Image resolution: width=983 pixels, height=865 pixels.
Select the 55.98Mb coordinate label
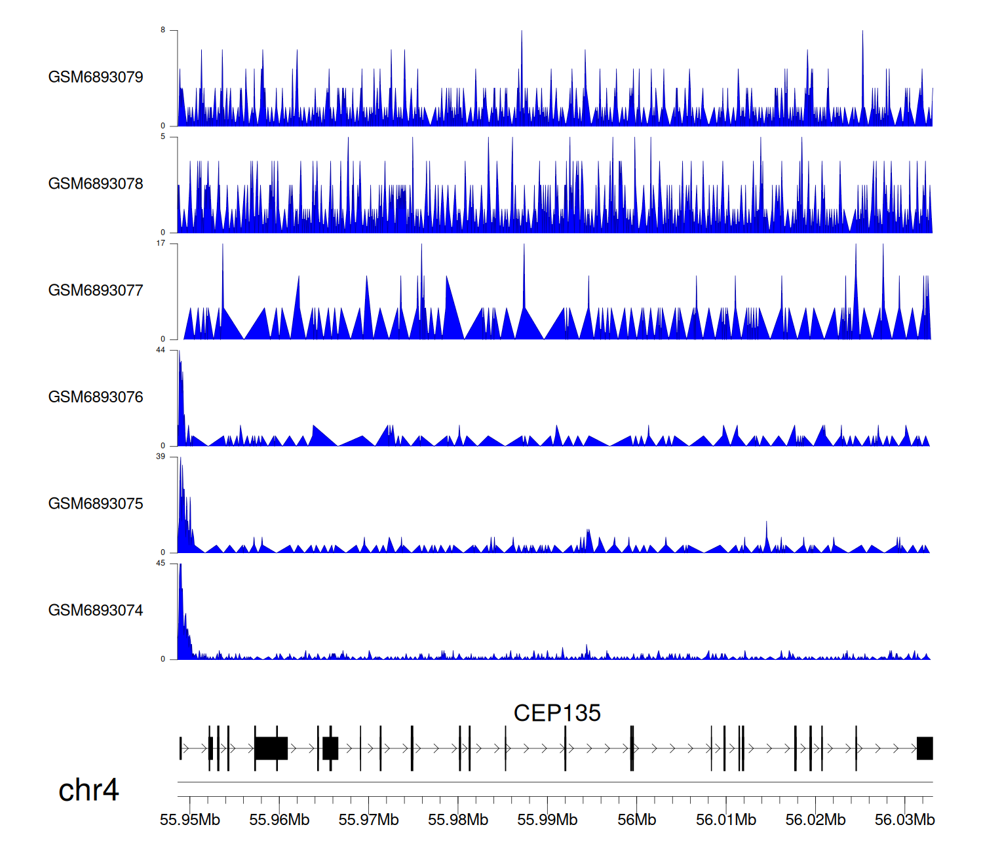458,820
